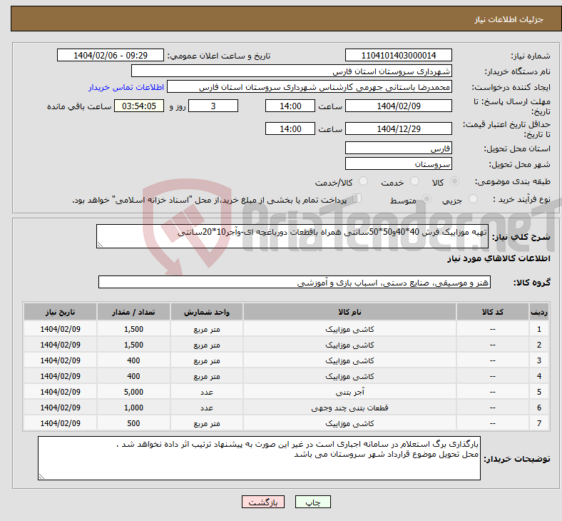This screenshot has height=521, width=562.
Task: Open the اطلاعات تماس خریدار link
Action: tap(126, 87)
